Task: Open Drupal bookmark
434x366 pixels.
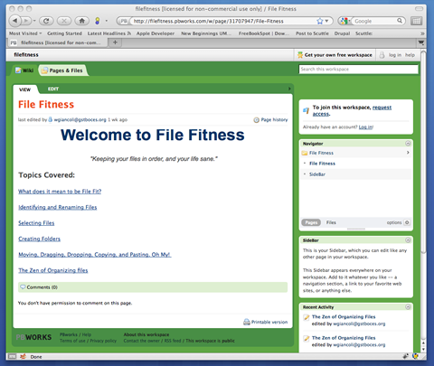Action: point(342,33)
